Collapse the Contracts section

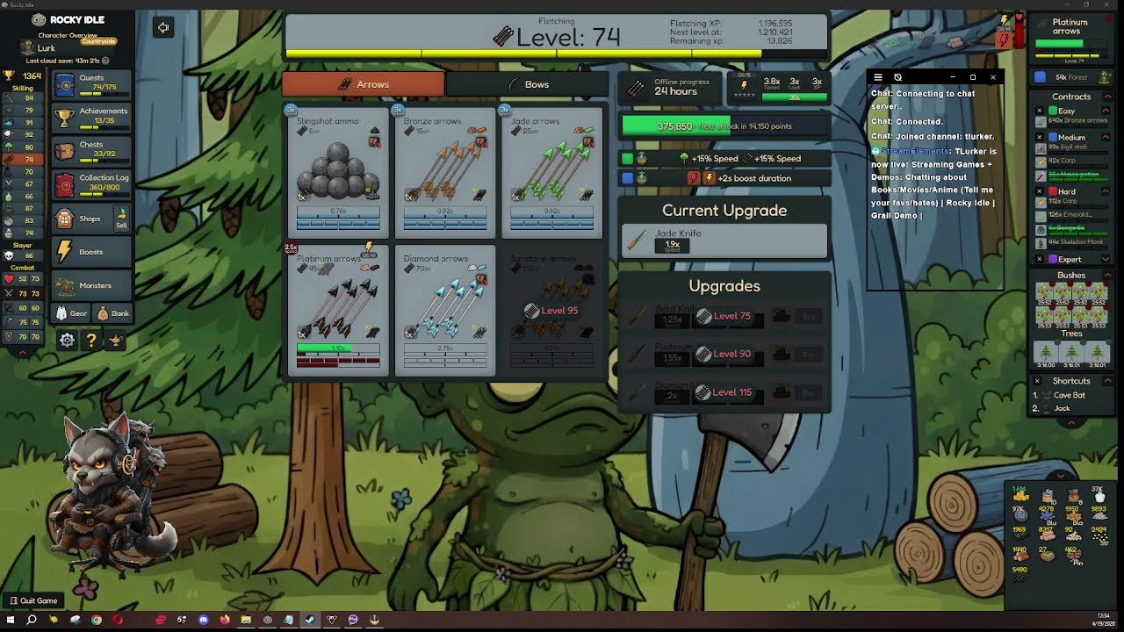(1107, 96)
